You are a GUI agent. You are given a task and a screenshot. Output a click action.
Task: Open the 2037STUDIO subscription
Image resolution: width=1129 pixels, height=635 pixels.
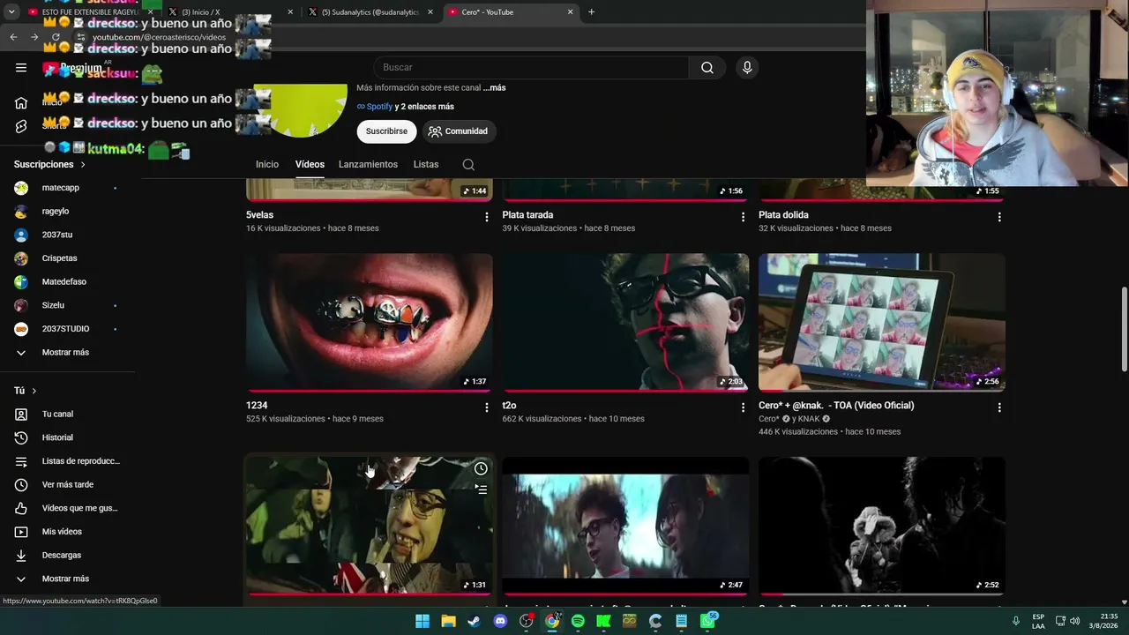[67, 329]
